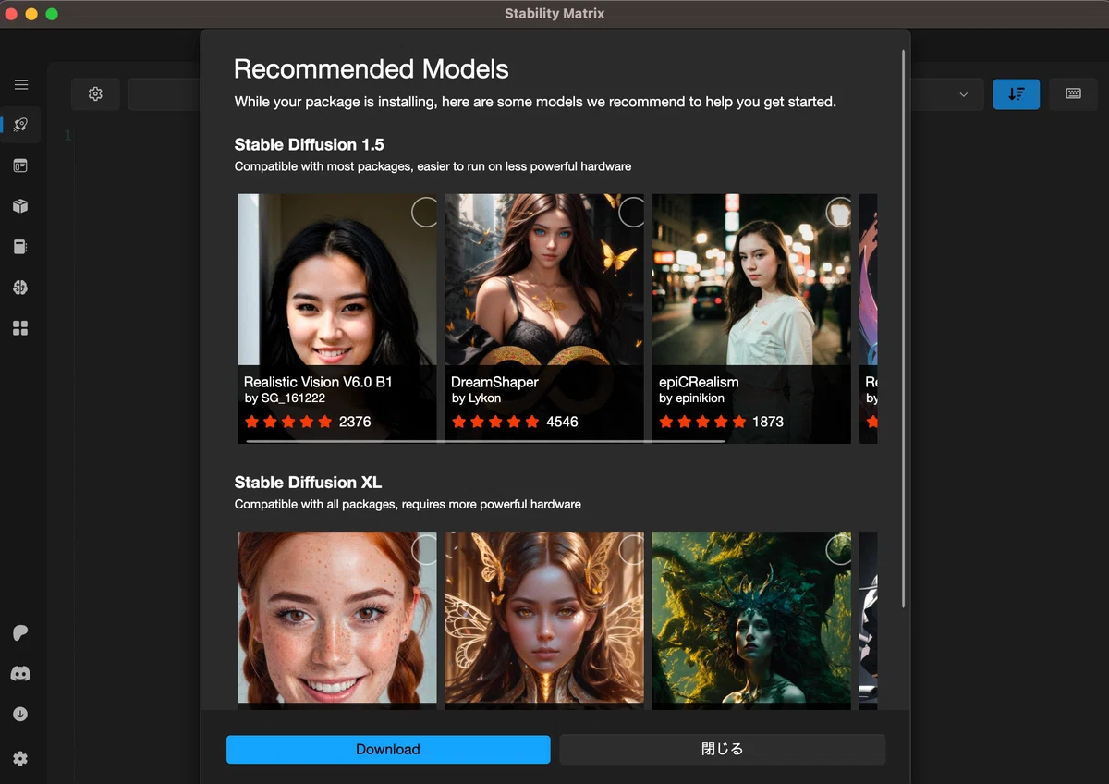Open the Downloads arrow icon in sidebar
This screenshot has width=1109, height=784.
[x=20, y=715]
